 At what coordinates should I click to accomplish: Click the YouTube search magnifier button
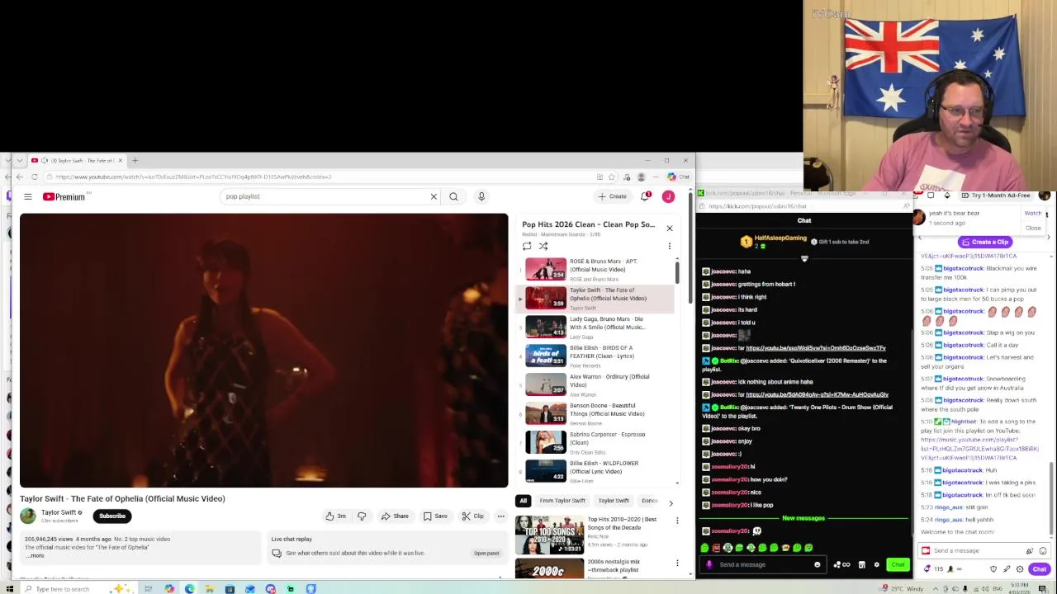tap(453, 196)
